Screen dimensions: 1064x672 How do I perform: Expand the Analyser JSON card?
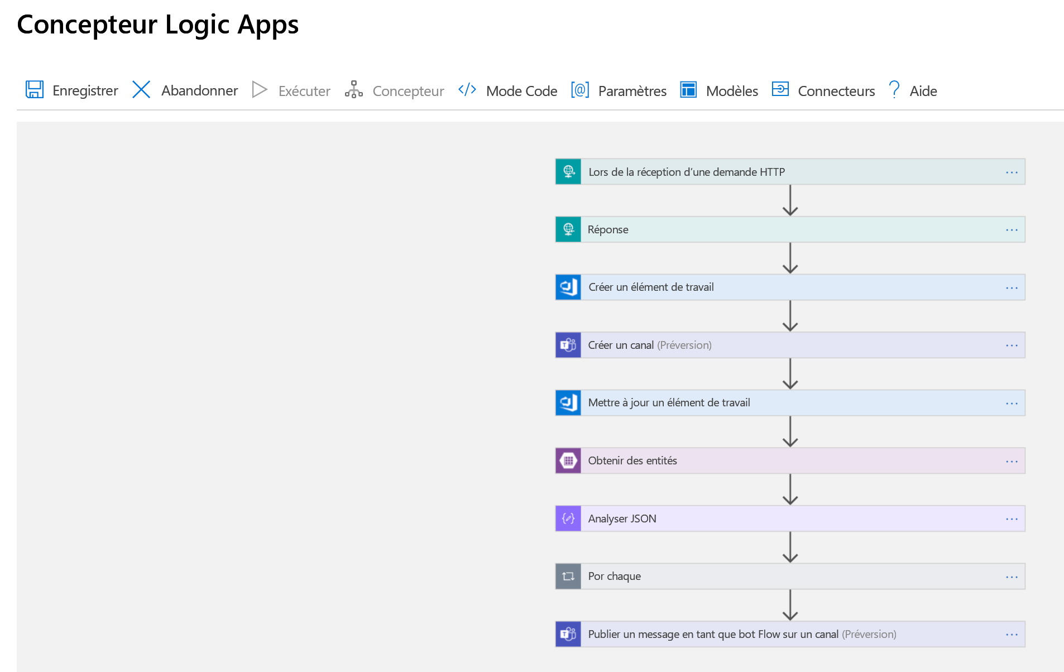(x=790, y=519)
